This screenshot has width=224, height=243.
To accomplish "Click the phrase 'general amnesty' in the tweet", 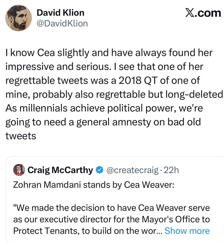I will point(114,122).
